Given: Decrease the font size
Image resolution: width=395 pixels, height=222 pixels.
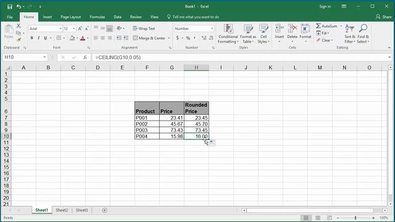Looking at the screenshot, I should [x=86, y=28].
